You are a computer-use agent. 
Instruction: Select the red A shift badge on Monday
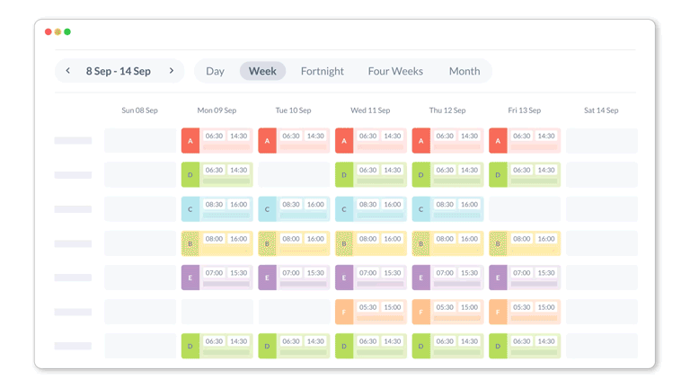pos(190,141)
